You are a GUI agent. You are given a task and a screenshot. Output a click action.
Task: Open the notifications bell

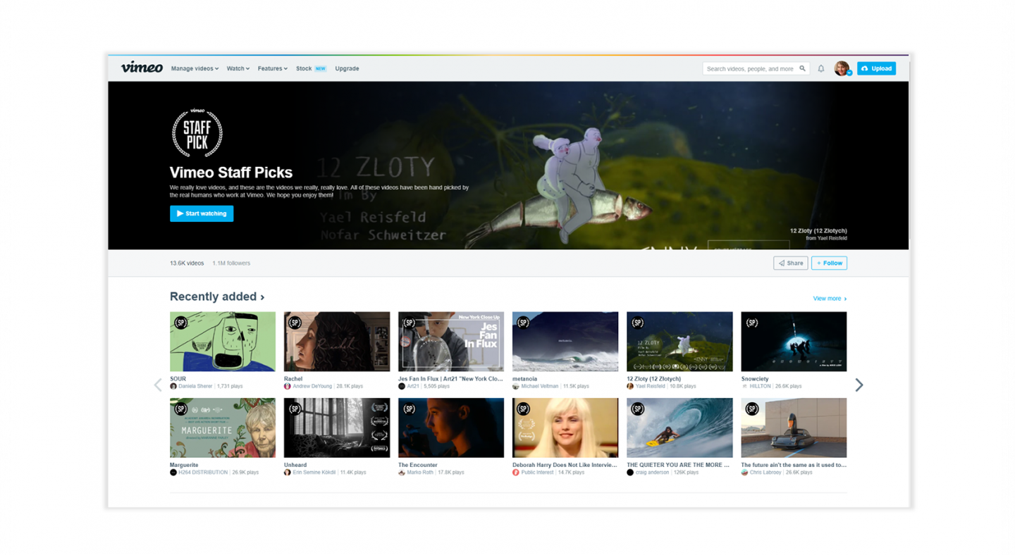820,68
